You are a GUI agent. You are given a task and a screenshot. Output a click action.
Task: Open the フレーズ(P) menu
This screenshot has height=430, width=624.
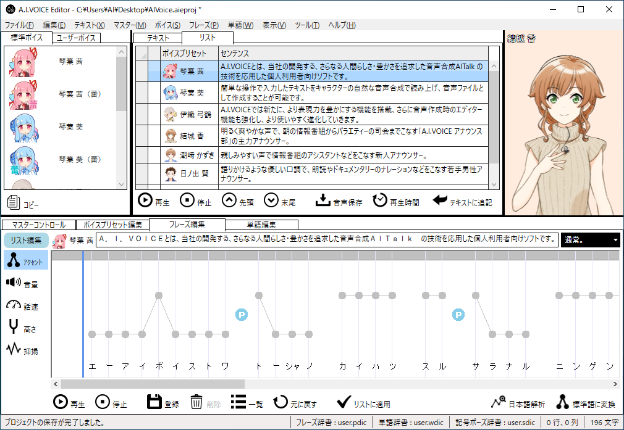click(204, 25)
